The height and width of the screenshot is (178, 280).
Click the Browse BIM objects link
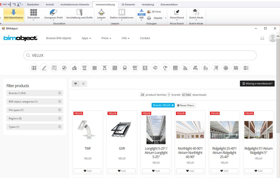pyautogui.click(x=59, y=38)
